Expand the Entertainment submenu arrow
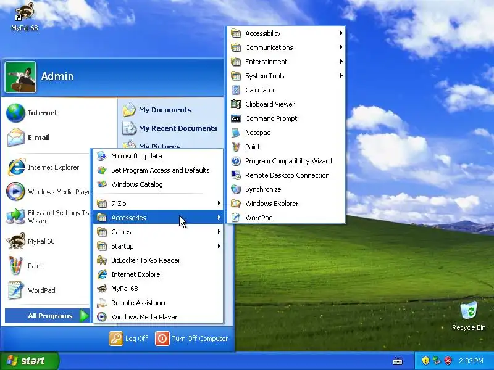 (341, 61)
